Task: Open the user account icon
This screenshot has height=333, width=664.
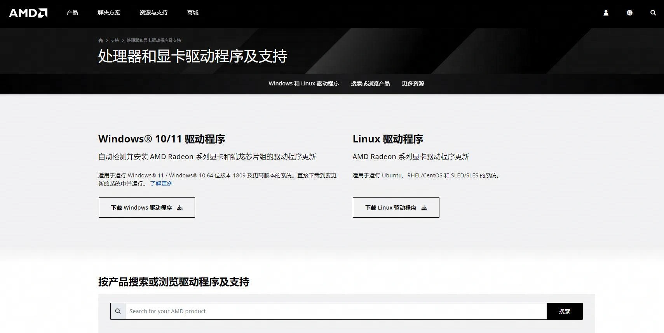Action: pyautogui.click(x=606, y=13)
